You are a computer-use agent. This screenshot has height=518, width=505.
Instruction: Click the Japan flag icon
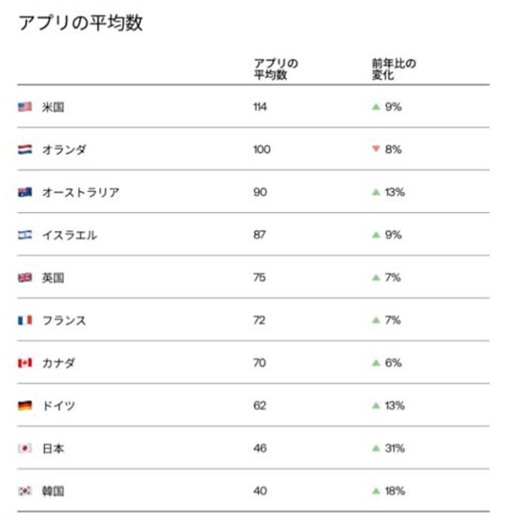pyautogui.click(x=25, y=448)
